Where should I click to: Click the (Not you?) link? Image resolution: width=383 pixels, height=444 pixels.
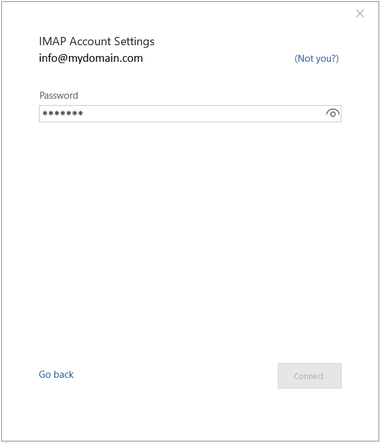316,59
